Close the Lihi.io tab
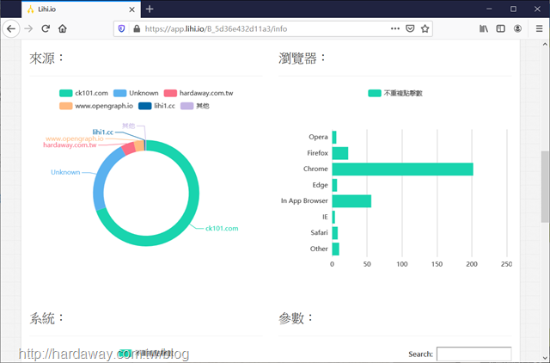 point(131,9)
